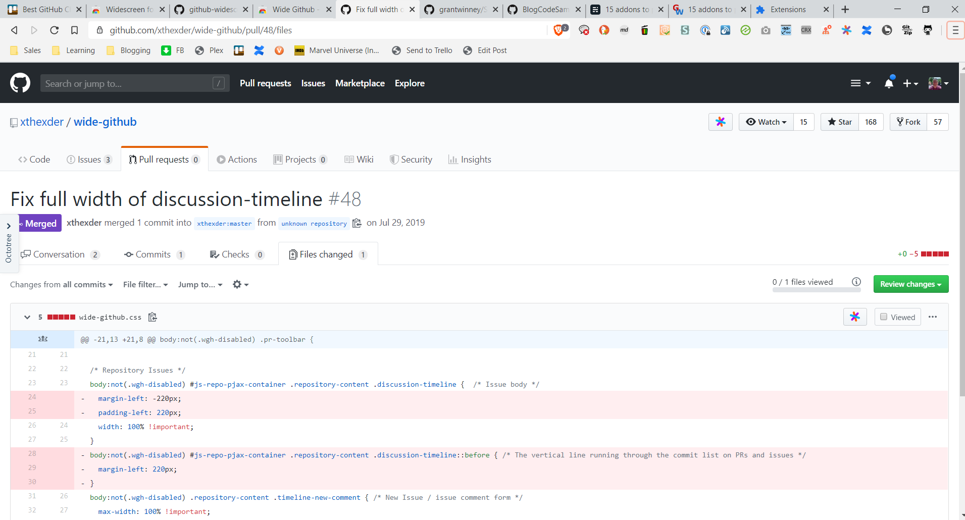Open diff settings gear menu
The width and height of the screenshot is (965, 520).
(240, 285)
